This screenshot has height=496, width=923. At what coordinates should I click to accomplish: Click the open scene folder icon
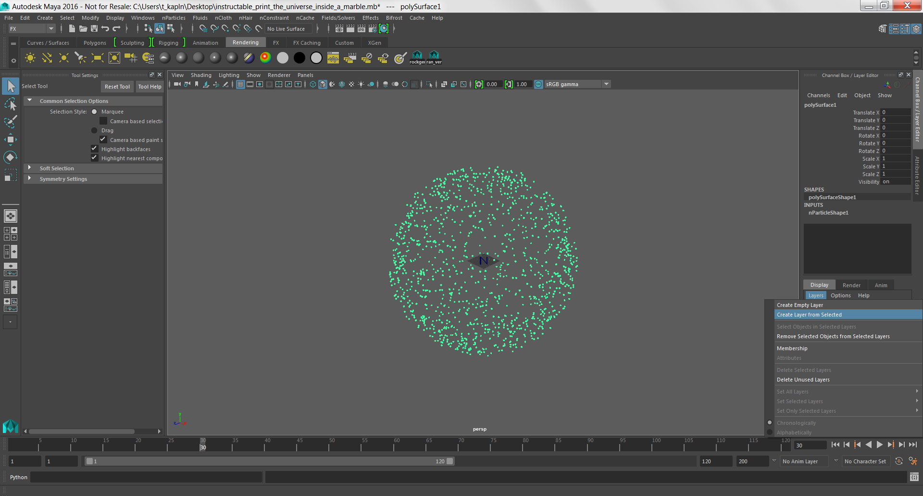click(x=83, y=29)
